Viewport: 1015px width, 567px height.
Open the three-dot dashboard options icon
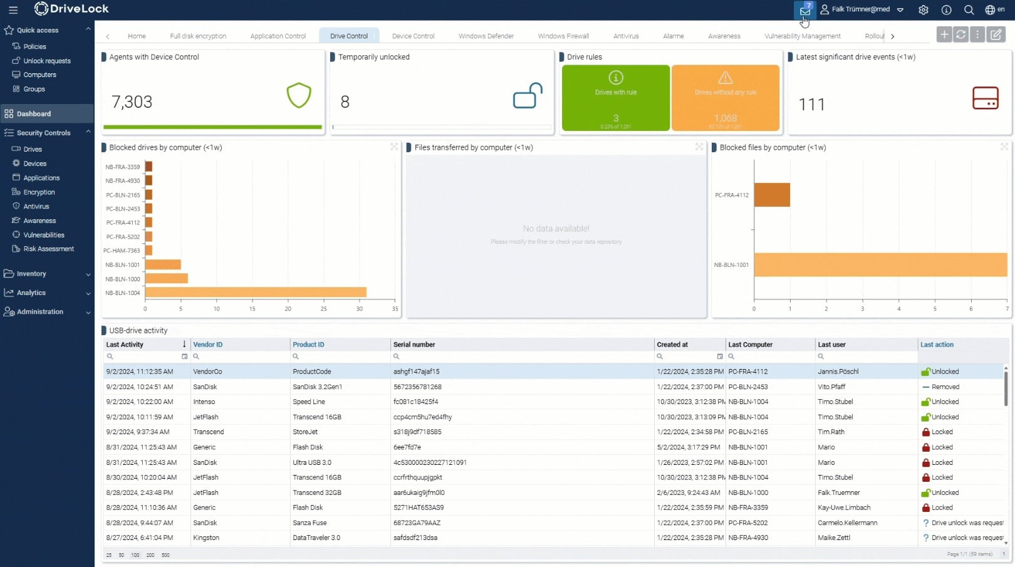tap(977, 34)
